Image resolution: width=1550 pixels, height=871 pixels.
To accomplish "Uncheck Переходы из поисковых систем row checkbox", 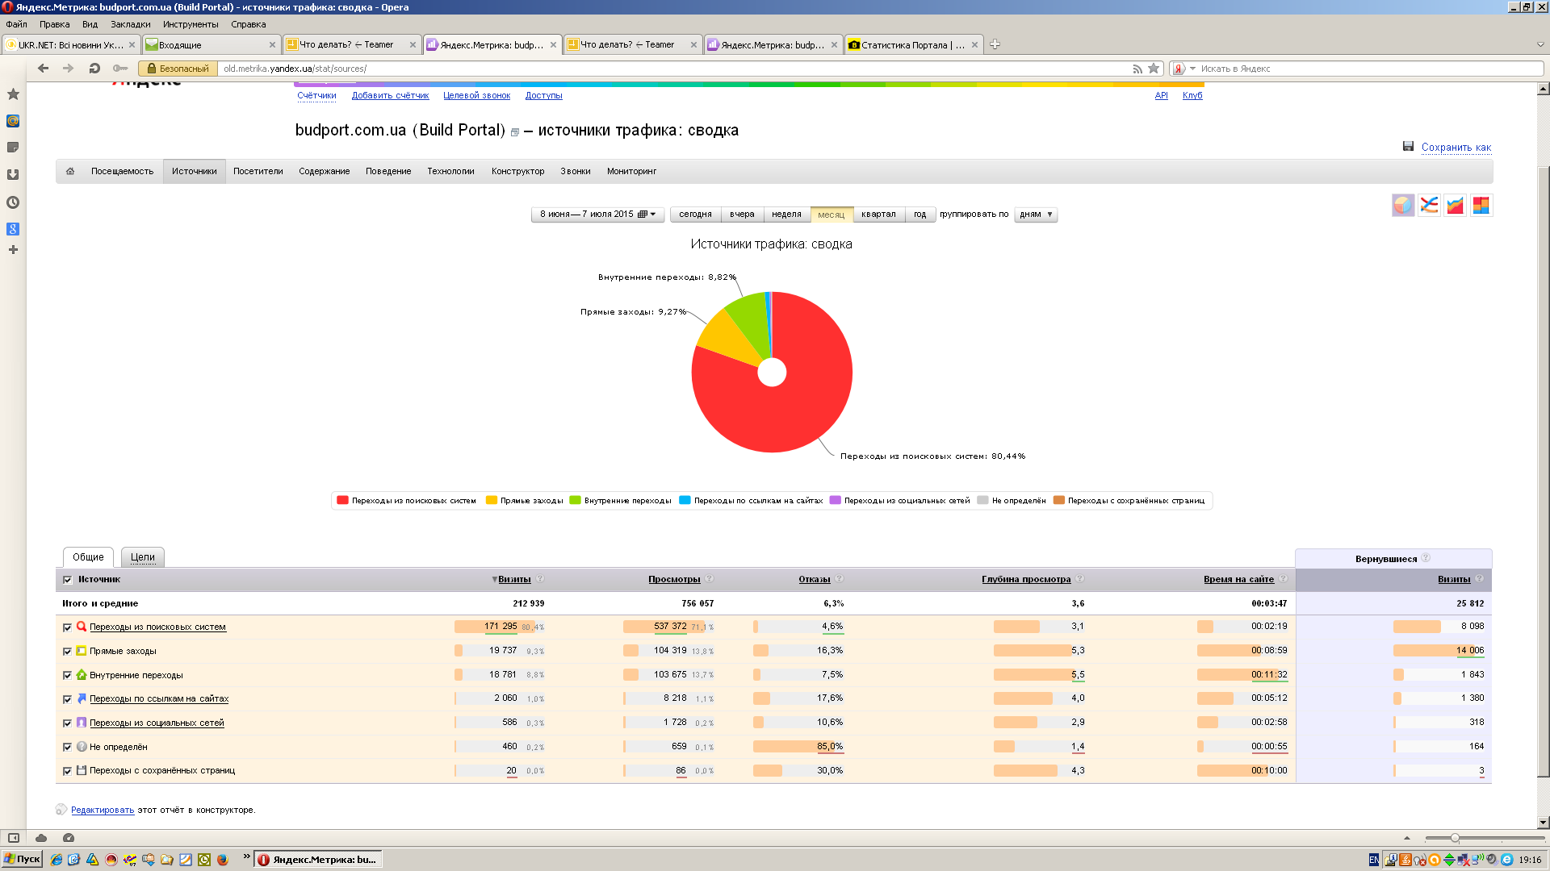I will 68,627.
